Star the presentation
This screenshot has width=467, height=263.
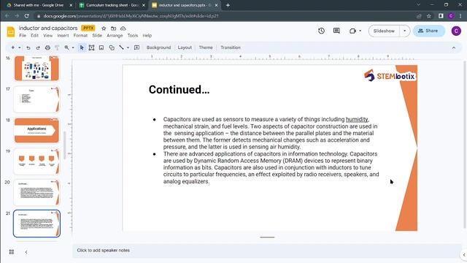(104, 28)
